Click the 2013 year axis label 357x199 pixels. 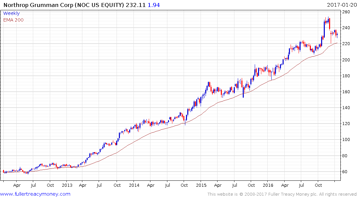point(67,185)
